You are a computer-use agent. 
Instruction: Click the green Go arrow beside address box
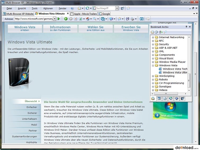coord(59,19)
